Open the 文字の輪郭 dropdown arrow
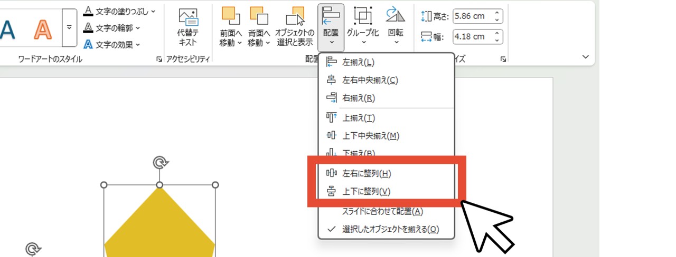Image resolution: width=676 pixels, height=257 pixels. coord(138,28)
